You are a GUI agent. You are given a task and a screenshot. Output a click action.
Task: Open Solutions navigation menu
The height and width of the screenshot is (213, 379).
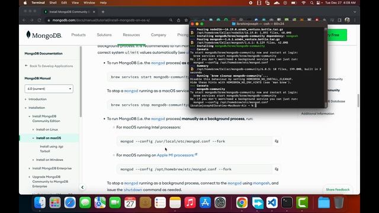(104, 35)
